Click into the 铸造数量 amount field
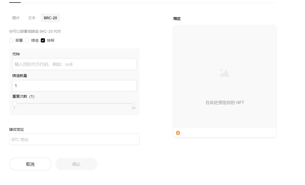The width and height of the screenshot is (305, 185). click(x=74, y=86)
